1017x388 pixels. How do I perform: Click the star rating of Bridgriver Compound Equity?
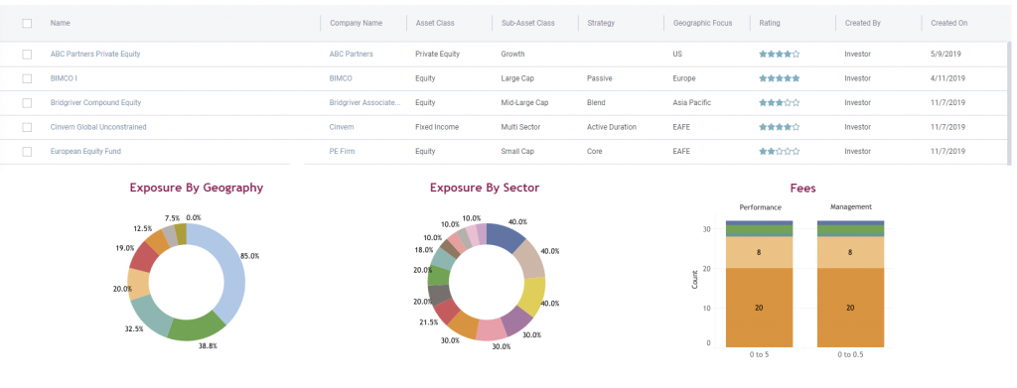coord(779,103)
